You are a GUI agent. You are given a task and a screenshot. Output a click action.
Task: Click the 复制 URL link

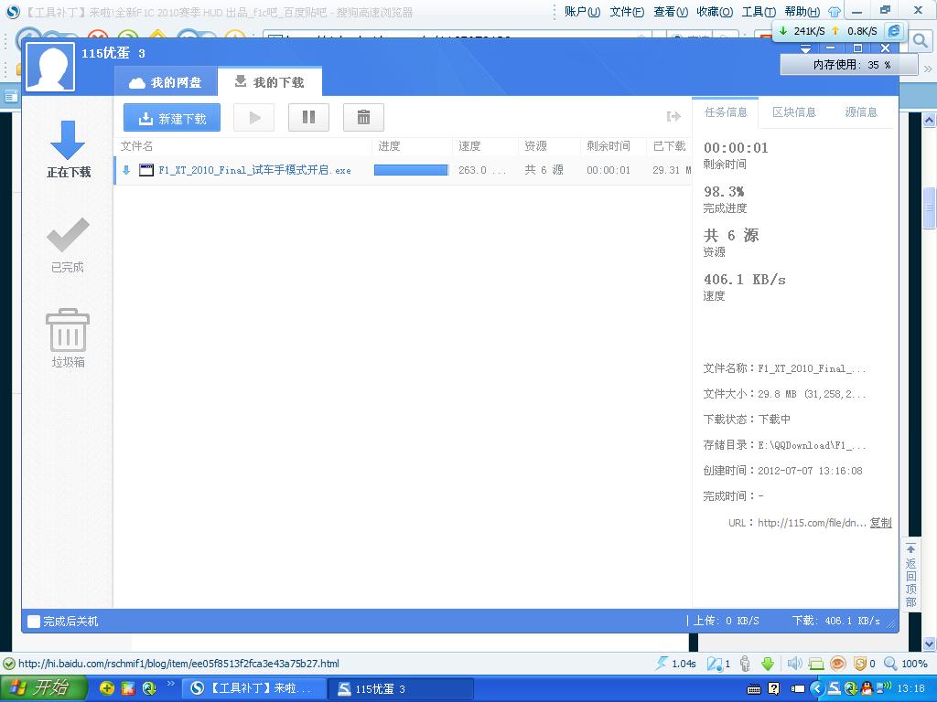pyautogui.click(x=881, y=523)
